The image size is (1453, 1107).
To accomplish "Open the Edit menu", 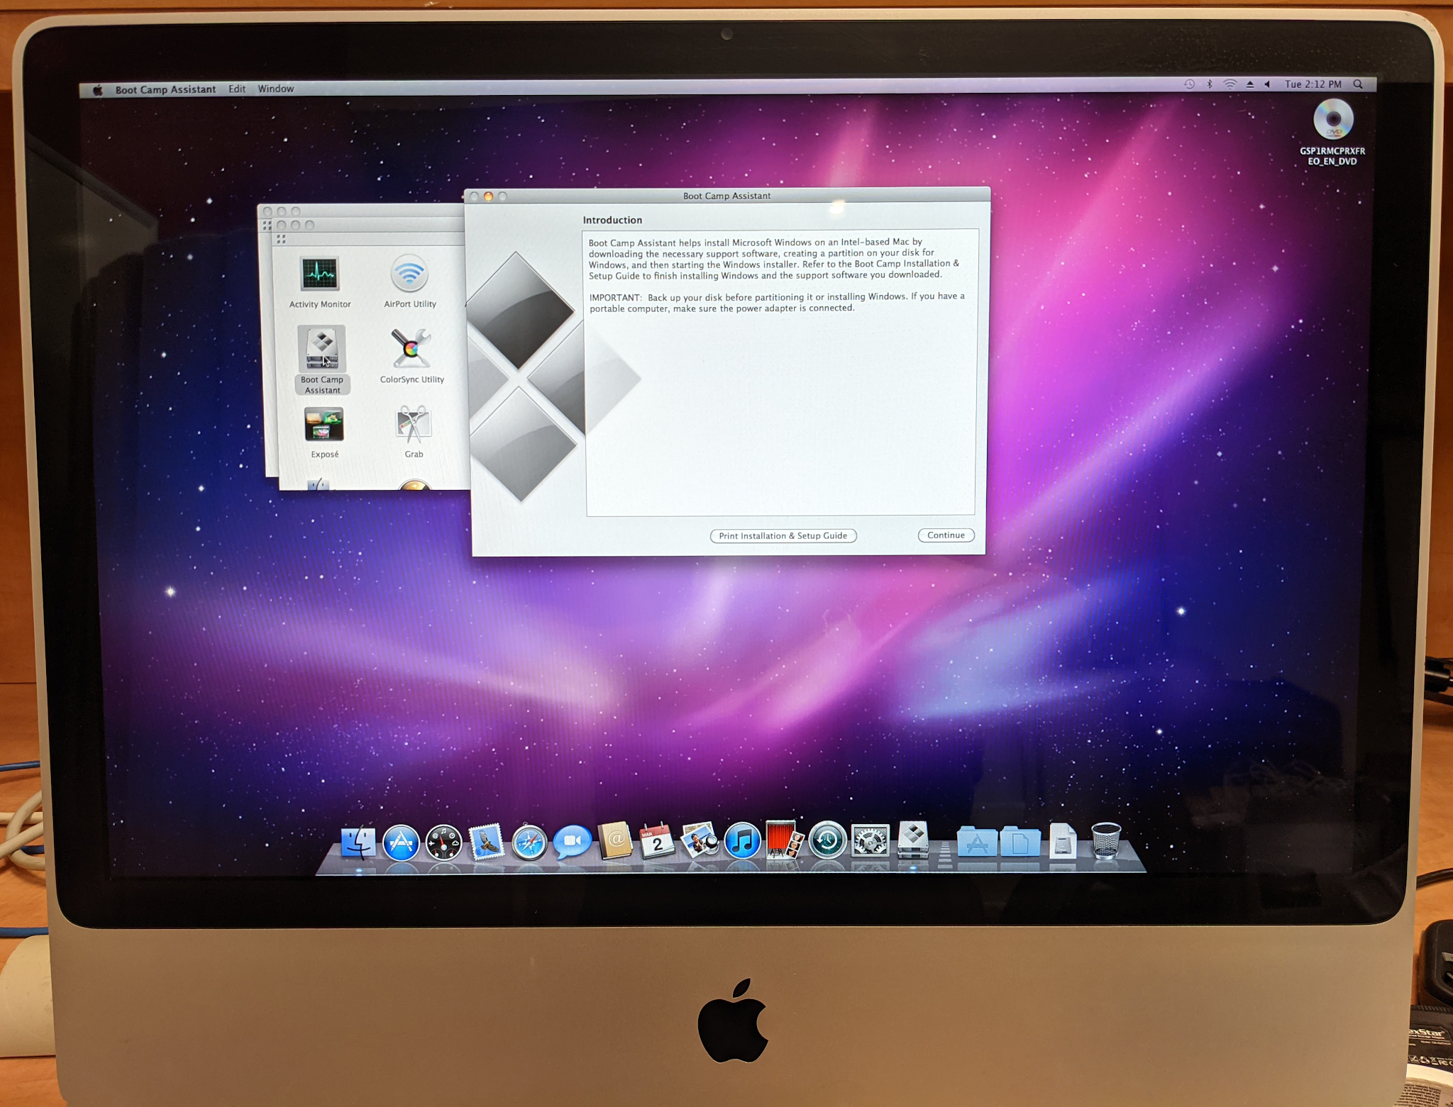I will point(237,89).
